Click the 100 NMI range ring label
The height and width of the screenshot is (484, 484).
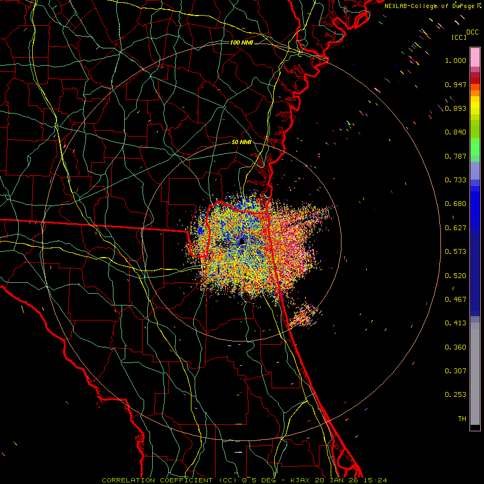pyautogui.click(x=241, y=42)
